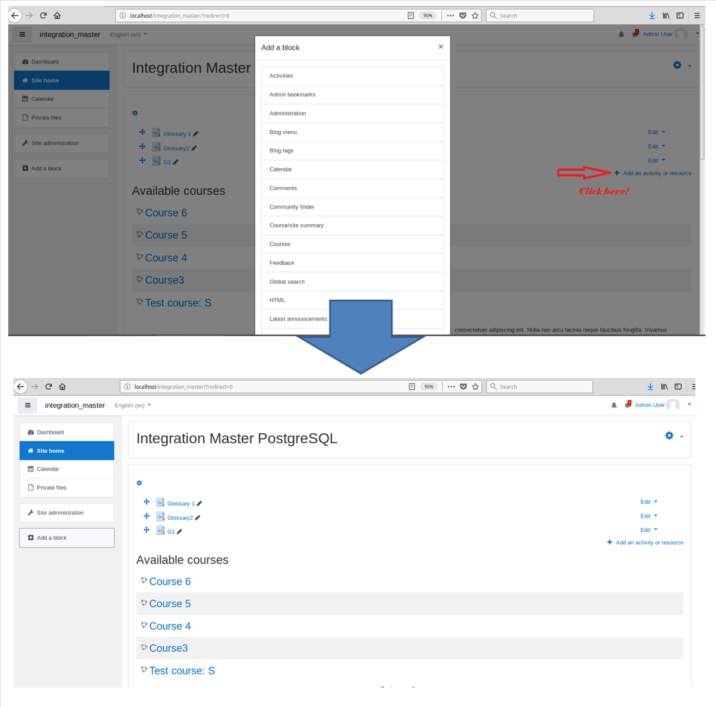Click small section gear above Glossary 1, bottom screenshot
Viewport: 716px width, 707px height.
coord(139,483)
